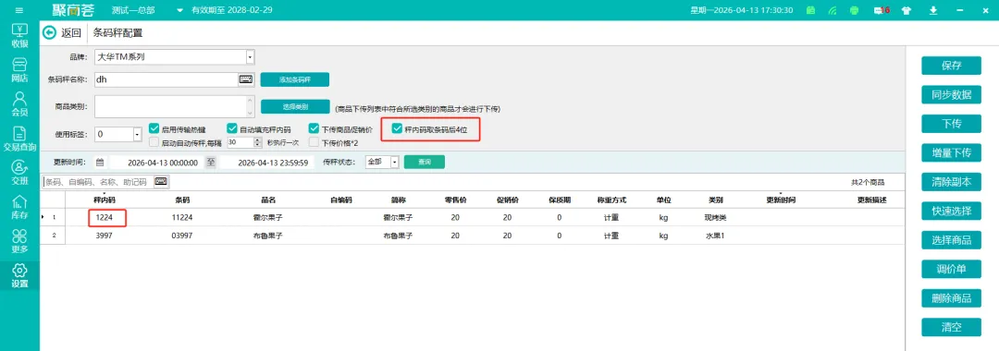Open the 更多 more sidebar item
Screen dimensions: 999x351
(x=19, y=242)
